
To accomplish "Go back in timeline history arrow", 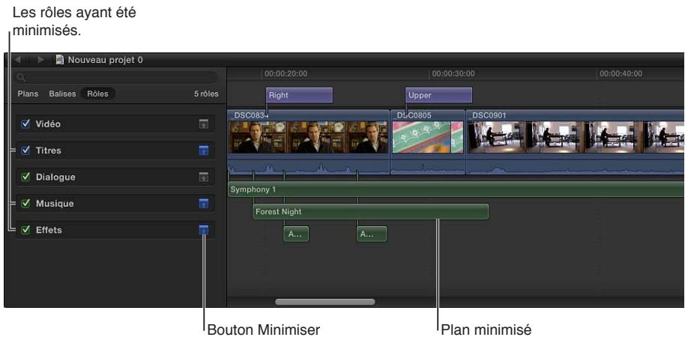I will 18,59.
